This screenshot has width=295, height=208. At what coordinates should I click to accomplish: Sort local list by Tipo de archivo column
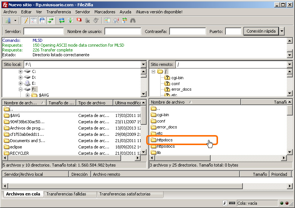click(x=95, y=103)
